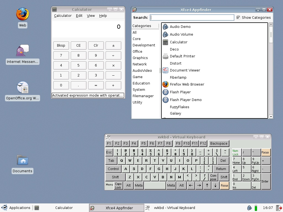
Task: Open the View menu in Calculator
Action: tap(91, 16)
